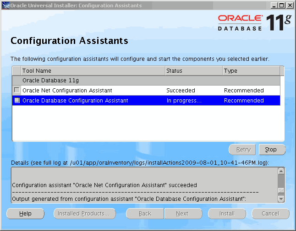Select the Oracle Net Configuration Assistant row name
This screenshot has width=296, height=231.
pos(67,91)
